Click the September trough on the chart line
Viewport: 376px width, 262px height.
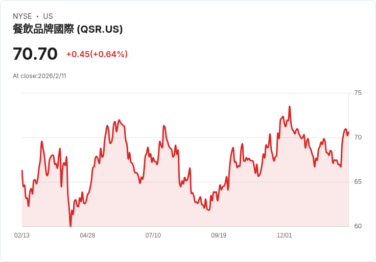208,210
